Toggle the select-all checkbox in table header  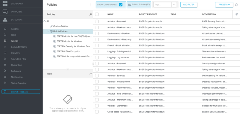pos(97,14)
